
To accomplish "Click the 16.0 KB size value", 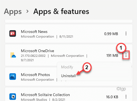I will [x=112, y=97].
